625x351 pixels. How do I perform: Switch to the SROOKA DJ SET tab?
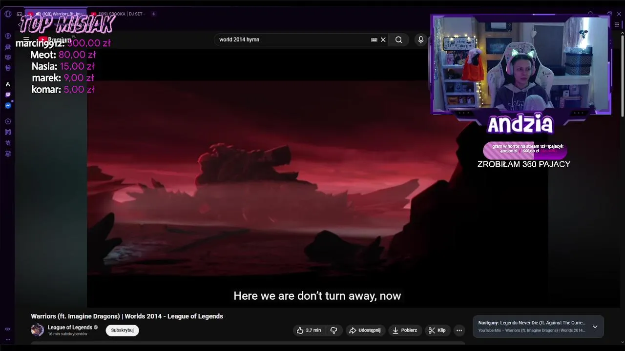[x=117, y=14]
